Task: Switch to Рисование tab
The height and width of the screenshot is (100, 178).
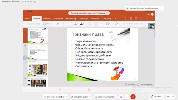Action: tap(58, 19)
